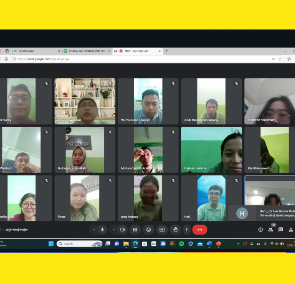Open the favorites list icon

(289, 59)
